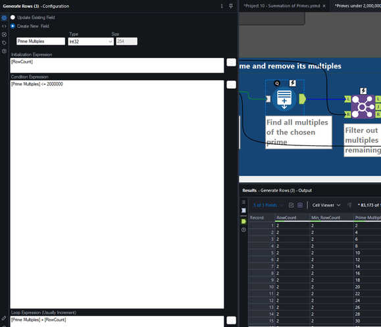381x327 pixels.
Task: Open the XML code view icon
Action: click(x=4, y=26)
